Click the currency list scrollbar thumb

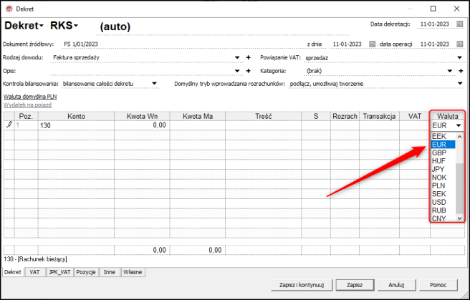tap(459, 188)
